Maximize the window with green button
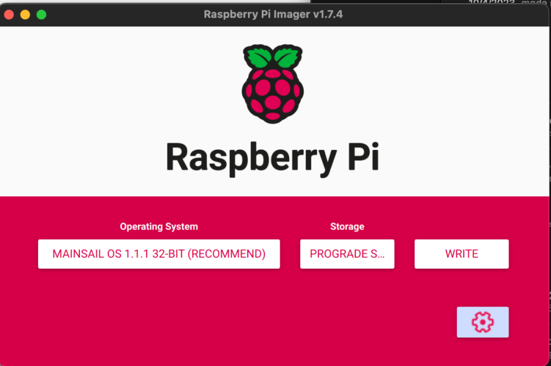The height and width of the screenshot is (366, 551). click(41, 14)
